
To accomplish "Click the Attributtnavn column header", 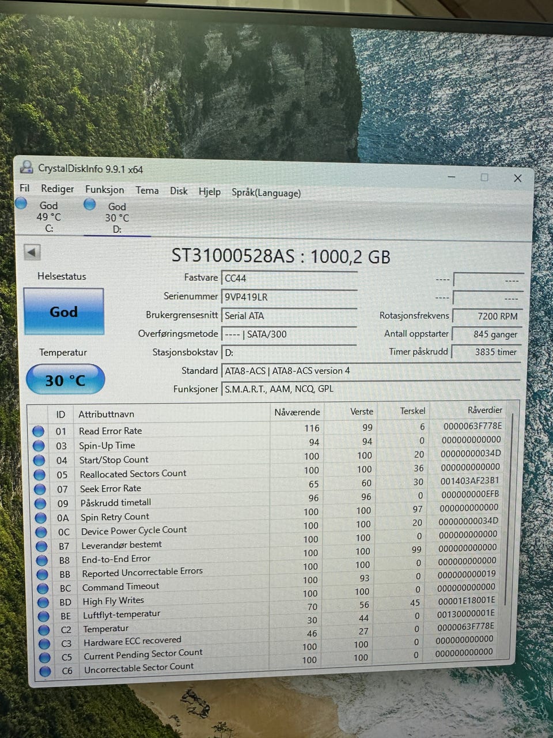I will tap(106, 414).
